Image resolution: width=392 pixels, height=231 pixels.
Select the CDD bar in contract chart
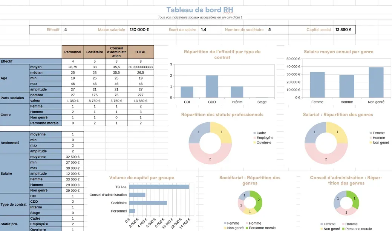coord(212,86)
